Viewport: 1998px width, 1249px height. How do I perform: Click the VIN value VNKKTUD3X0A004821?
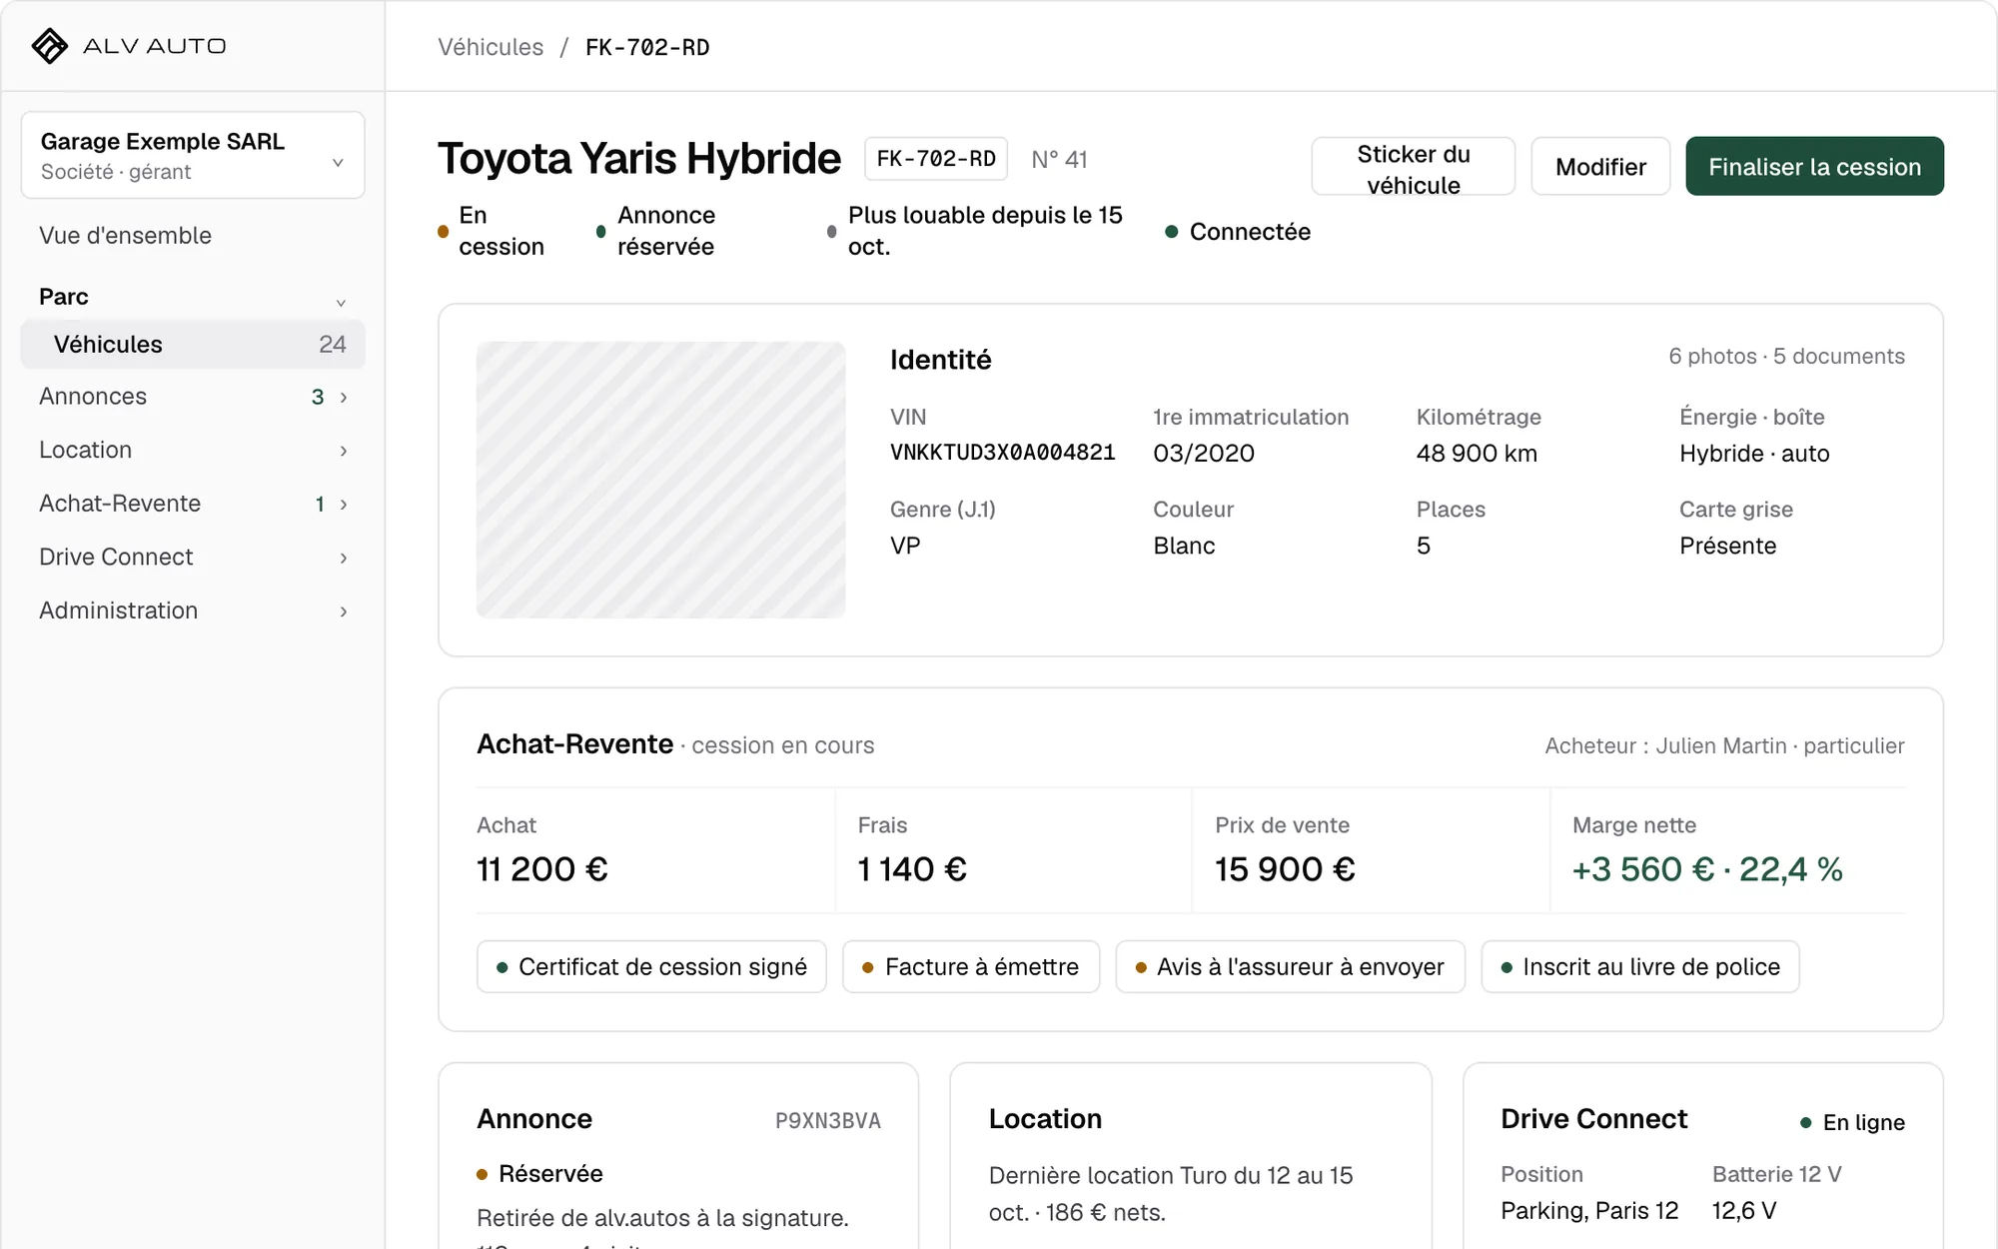point(1002,453)
